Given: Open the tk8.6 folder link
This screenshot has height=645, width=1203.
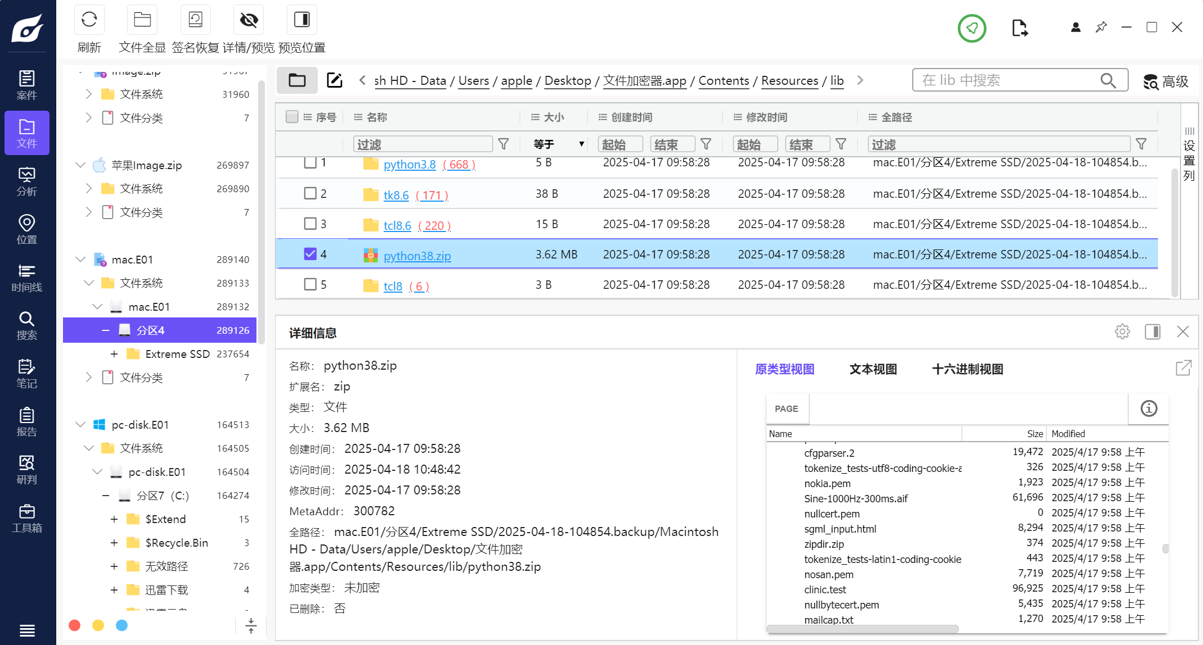Looking at the screenshot, I should click(396, 196).
